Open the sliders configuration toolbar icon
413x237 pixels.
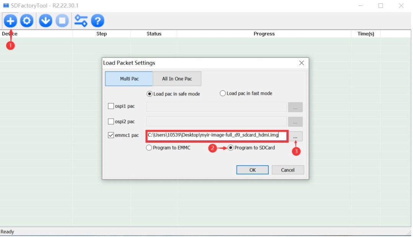coord(81,21)
